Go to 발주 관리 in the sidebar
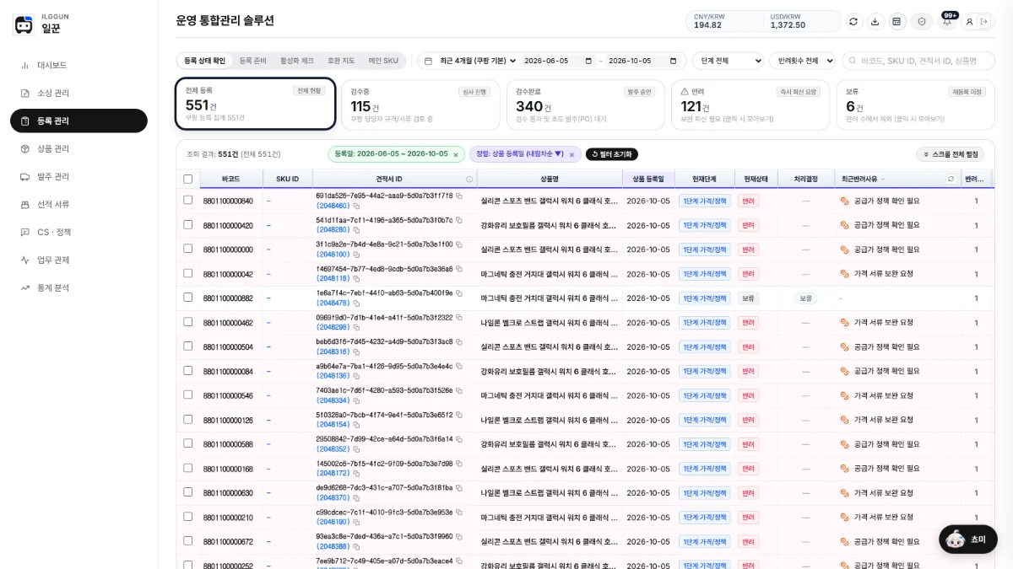1013x569 pixels. pos(79,176)
